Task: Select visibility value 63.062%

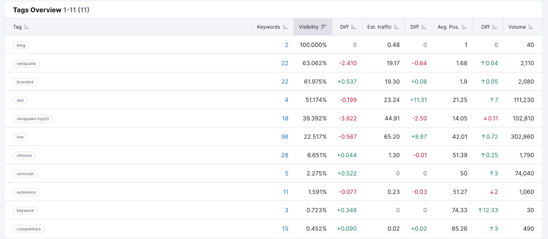Action: coord(315,63)
